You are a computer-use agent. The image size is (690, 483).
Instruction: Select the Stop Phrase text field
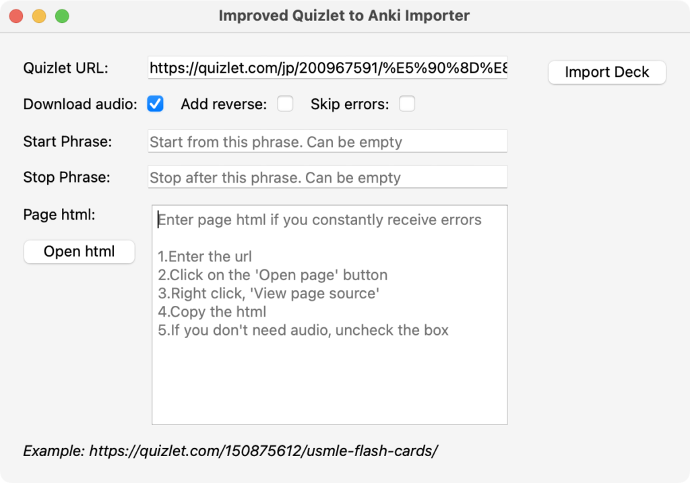coord(327,178)
